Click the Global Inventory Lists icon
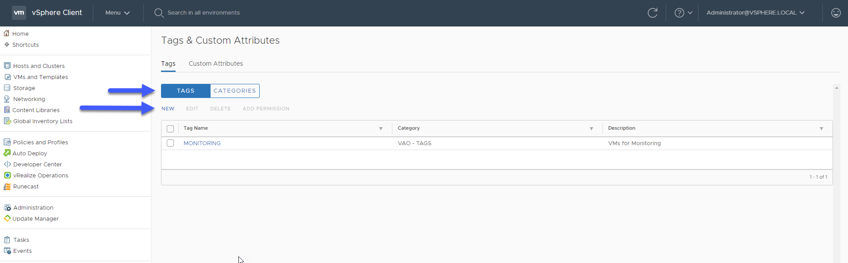This screenshot has width=848, height=263. pos(7,121)
